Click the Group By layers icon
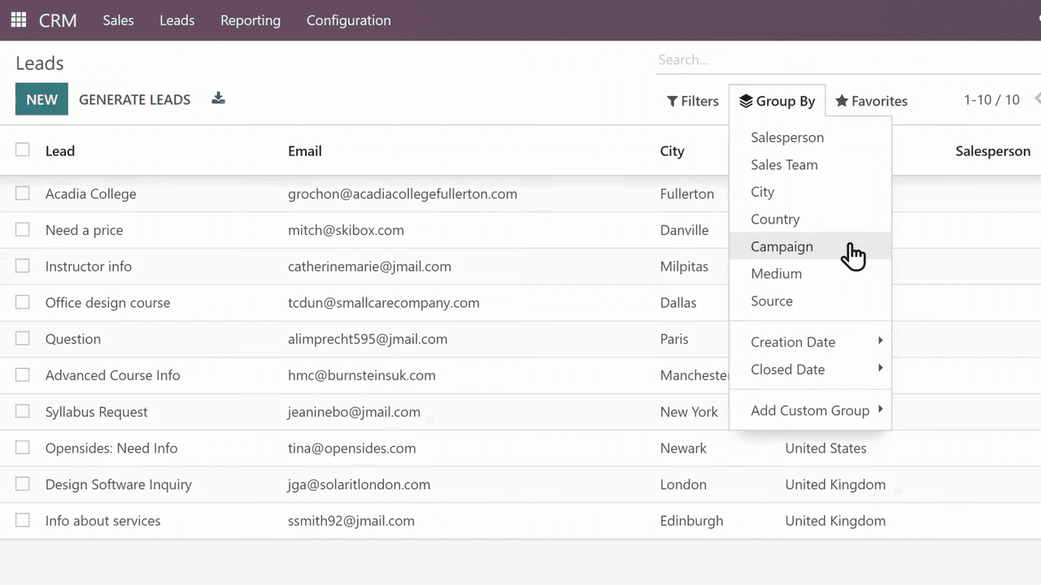This screenshot has height=585, width=1041. click(x=746, y=101)
